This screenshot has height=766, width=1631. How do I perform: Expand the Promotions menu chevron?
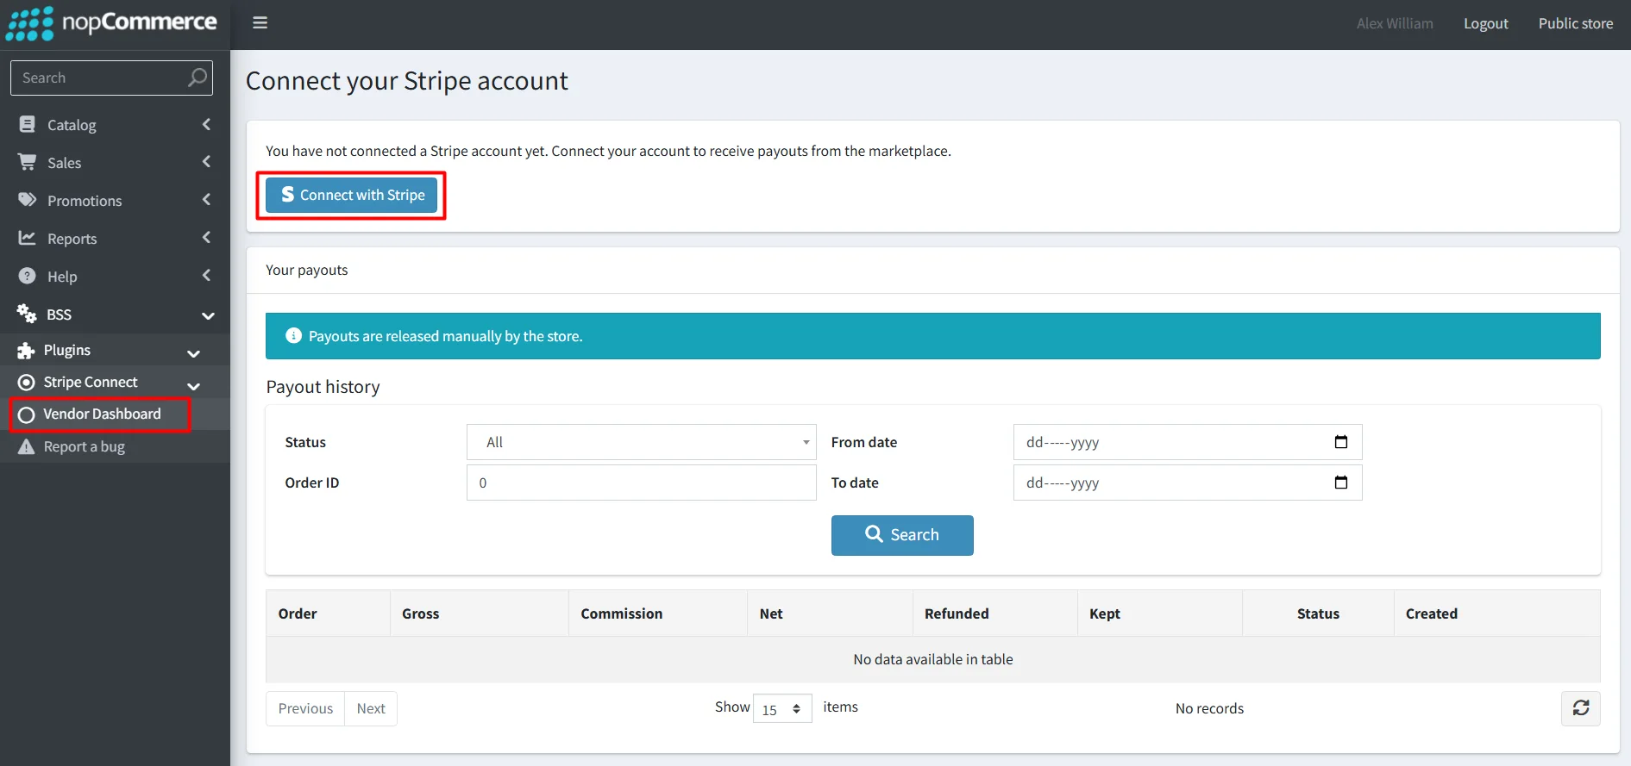207,200
